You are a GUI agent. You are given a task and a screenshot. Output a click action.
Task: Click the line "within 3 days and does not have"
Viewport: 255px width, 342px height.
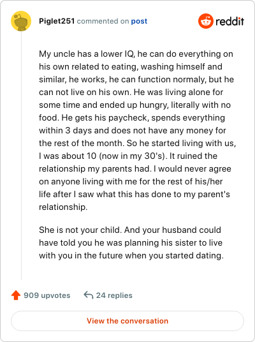133,130
